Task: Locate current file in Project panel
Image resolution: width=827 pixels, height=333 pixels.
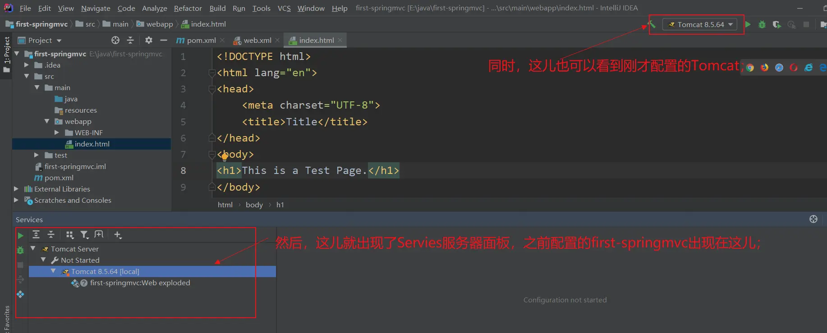Action: click(x=115, y=40)
